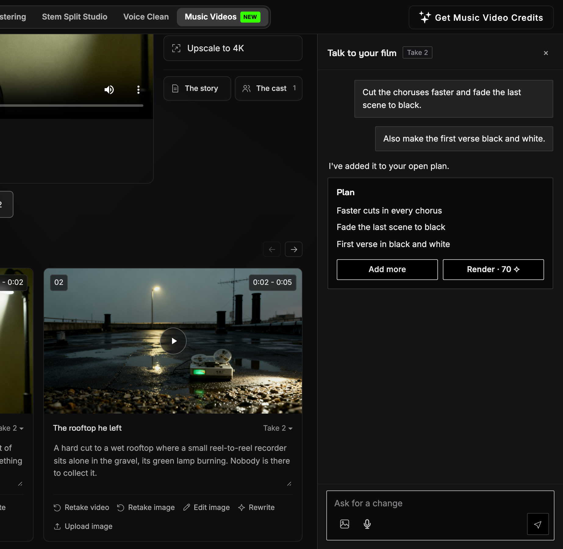The width and height of the screenshot is (563, 549).
Task: Switch to the Voice Clean tab
Action: (146, 17)
